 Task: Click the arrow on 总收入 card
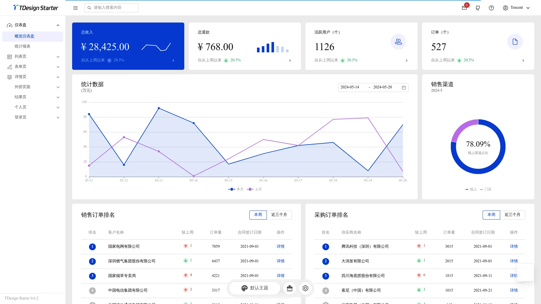(x=173, y=61)
